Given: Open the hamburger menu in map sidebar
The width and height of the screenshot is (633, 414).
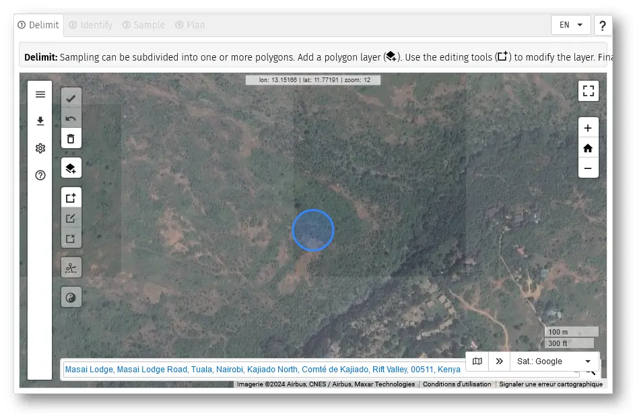Looking at the screenshot, I should pyautogui.click(x=40, y=94).
